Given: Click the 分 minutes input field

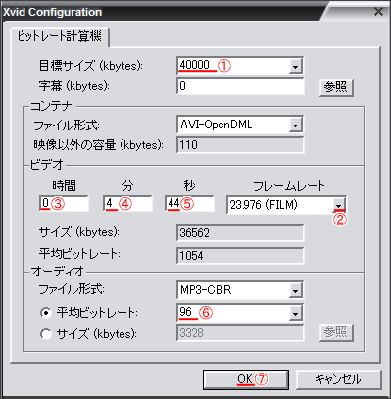Looking at the screenshot, I should click(x=127, y=204).
